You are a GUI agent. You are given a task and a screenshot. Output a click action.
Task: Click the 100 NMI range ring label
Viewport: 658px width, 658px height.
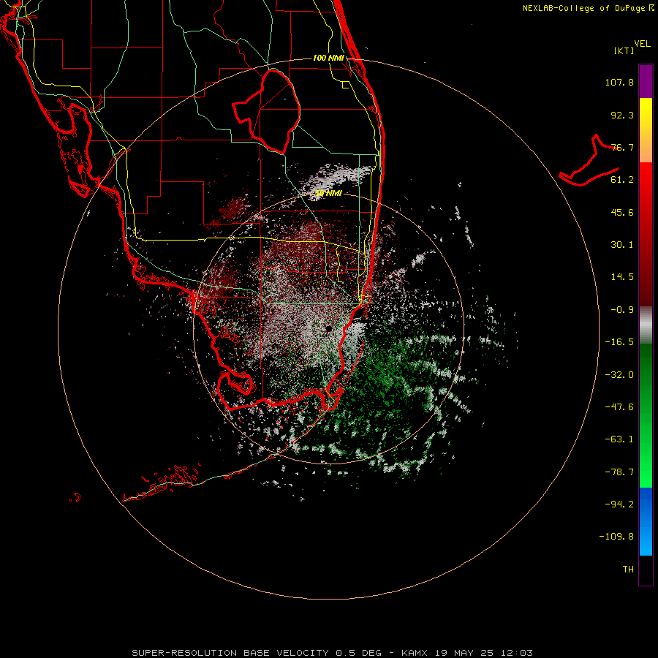click(328, 58)
